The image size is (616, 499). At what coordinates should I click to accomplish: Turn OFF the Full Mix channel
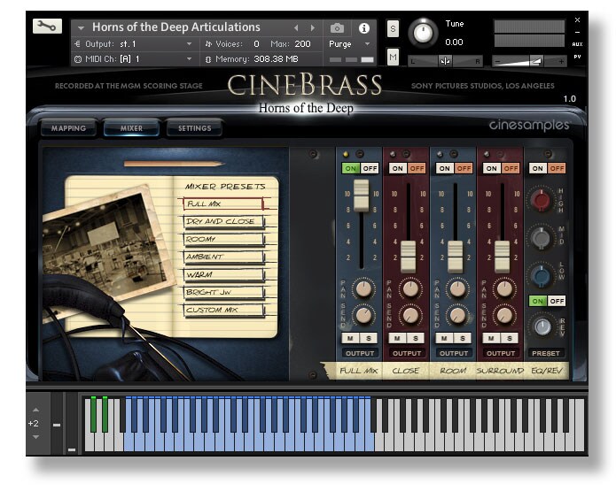(369, 168)
